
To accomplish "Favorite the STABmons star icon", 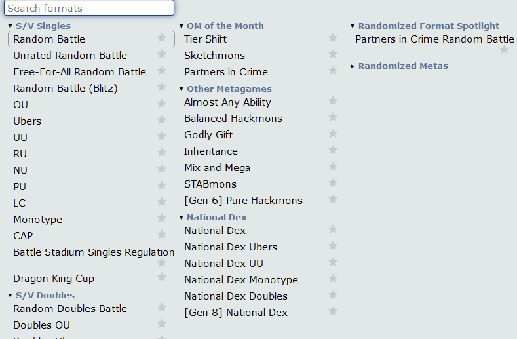I will (x=333, y=182).
